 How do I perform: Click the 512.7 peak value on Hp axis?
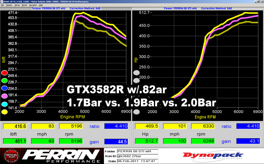click(x=144, y=13)
